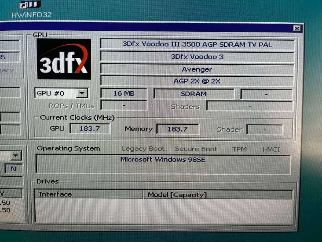
Task: Click the 'Legacy Boot' indicator
Action: coord(143,149)
